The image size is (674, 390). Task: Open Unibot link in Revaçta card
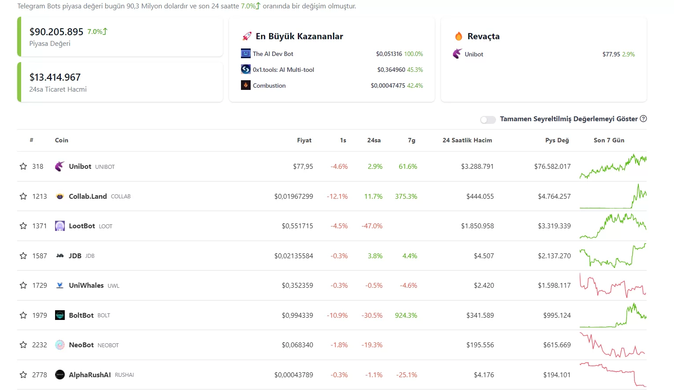pos(474,54)
